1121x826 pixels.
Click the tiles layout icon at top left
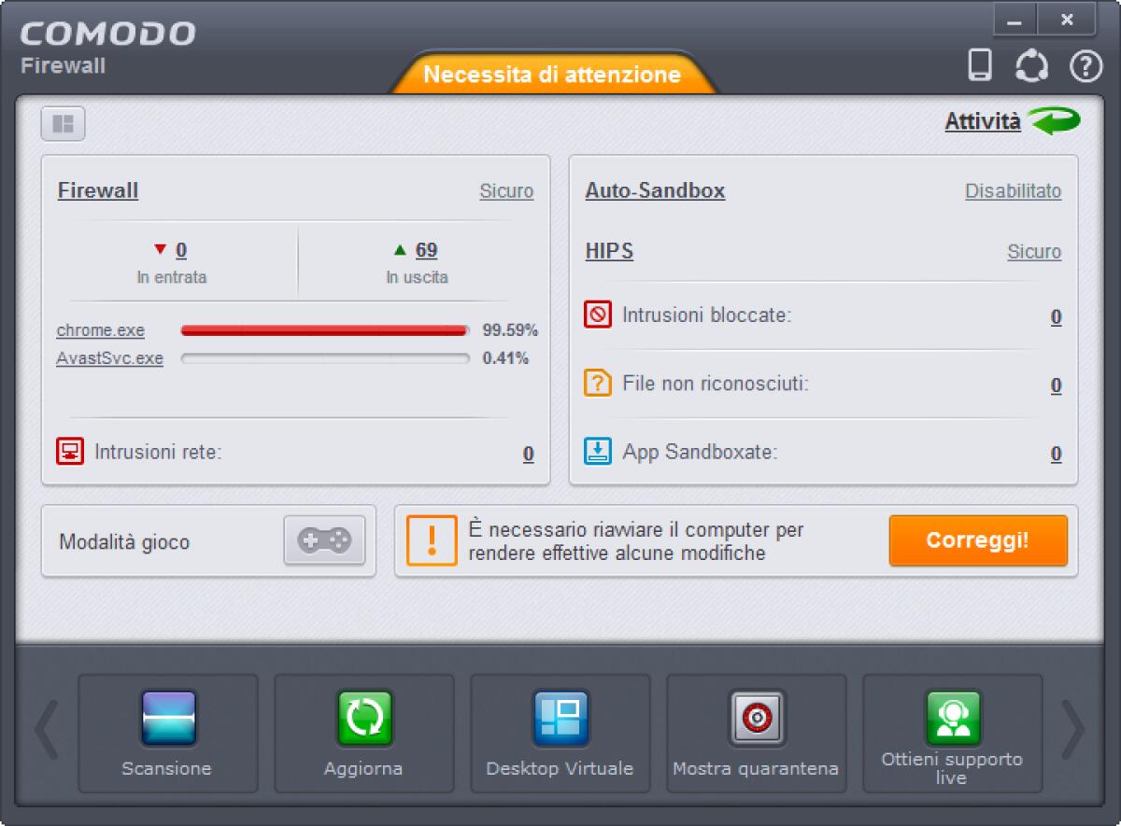[x=64, y=123]
